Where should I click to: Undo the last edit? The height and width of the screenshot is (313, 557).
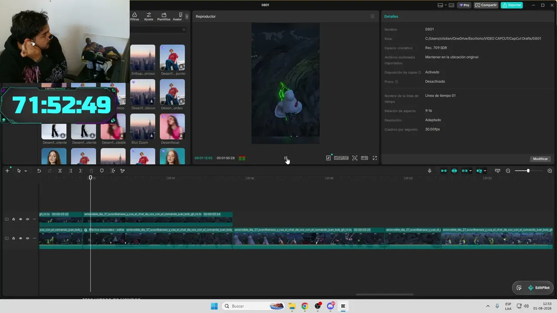tap(39, 171)
